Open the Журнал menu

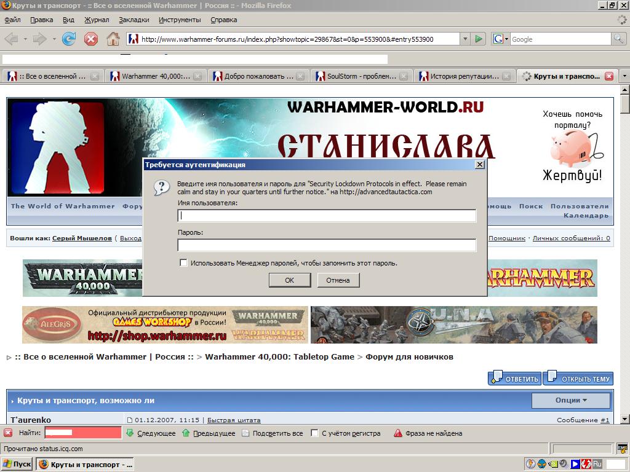97,20
